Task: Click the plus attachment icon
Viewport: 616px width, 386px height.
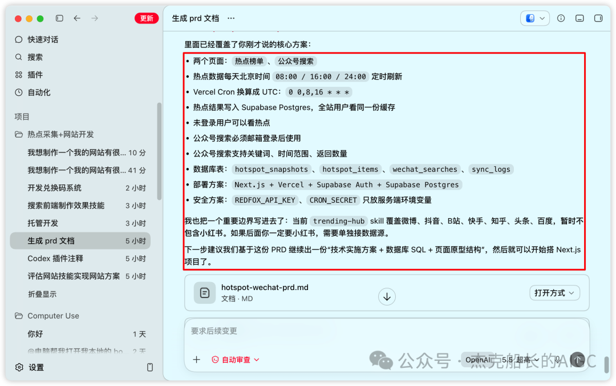Action: pos(196,360)
